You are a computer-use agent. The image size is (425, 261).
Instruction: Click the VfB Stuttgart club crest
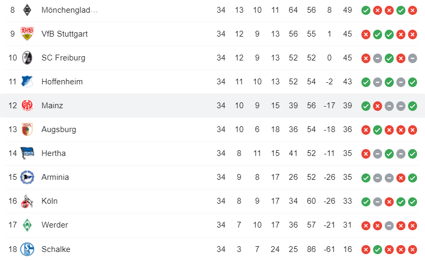27,34
